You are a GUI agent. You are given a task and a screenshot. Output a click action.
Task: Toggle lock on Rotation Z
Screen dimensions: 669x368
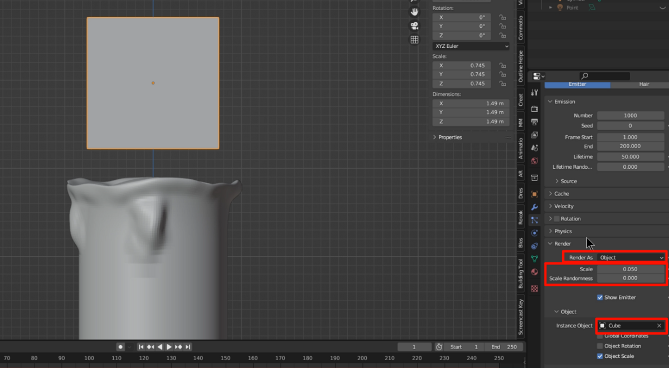click(x=502, y=35)
